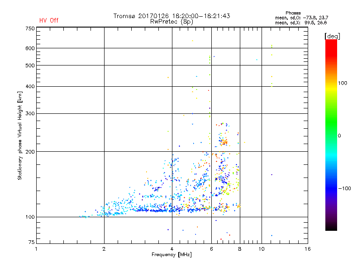Click the "Stationary phase Virtual Height [km]" axis title
The image size is (362, 271).
[x=19, y=135]
